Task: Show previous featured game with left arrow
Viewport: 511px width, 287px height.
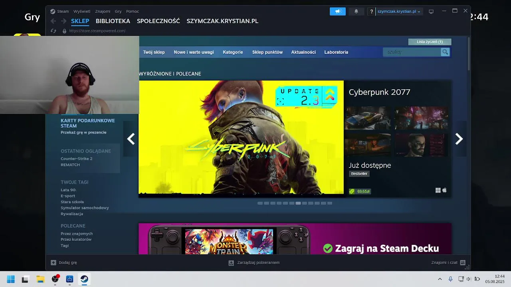Action: (131, 139)
